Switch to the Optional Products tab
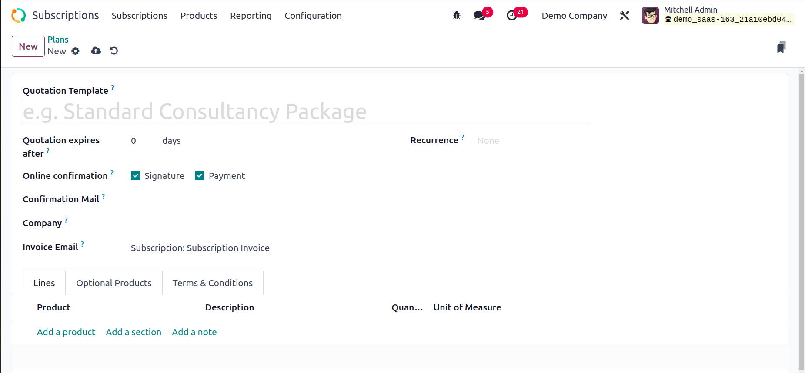The width and height of the screenshot is (805, 373). (114, 283)
